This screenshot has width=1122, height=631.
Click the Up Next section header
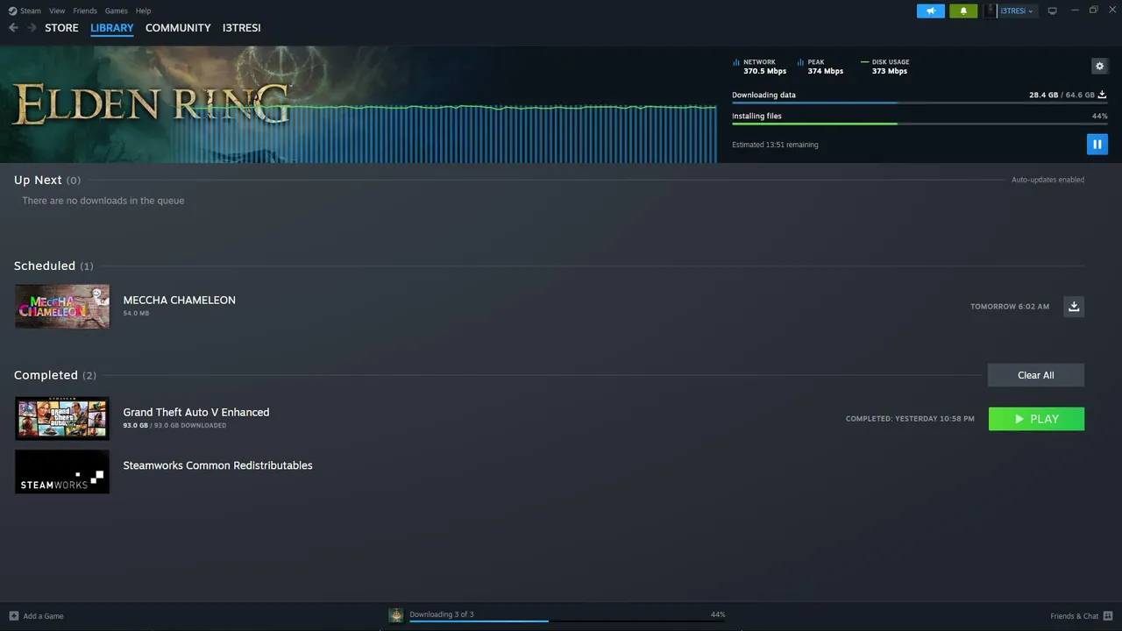(47, 180)
